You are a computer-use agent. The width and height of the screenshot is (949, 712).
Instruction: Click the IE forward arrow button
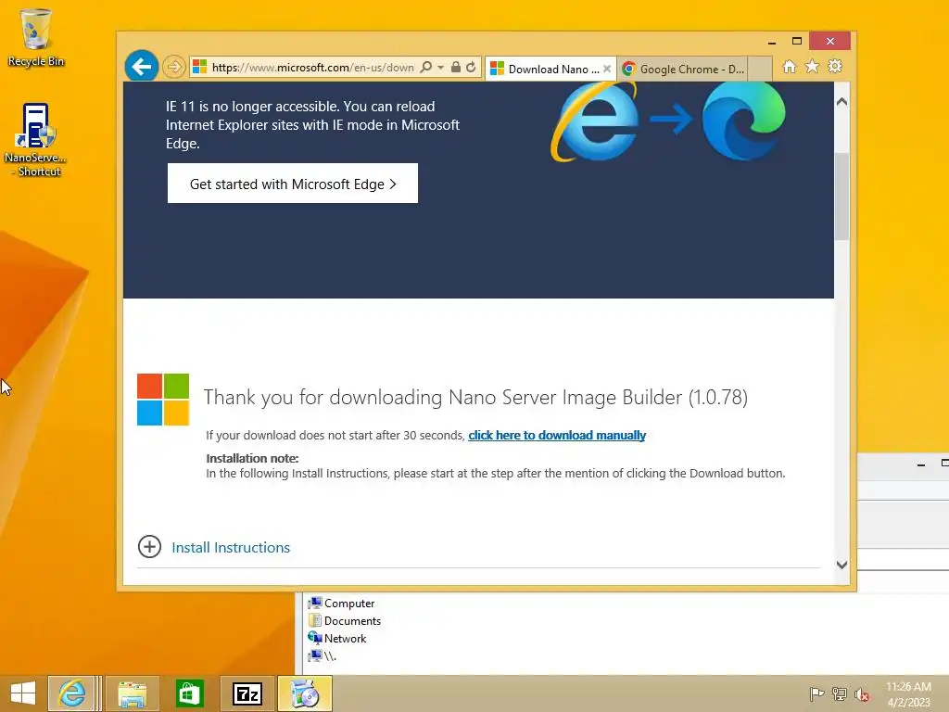tap(173, 67)
